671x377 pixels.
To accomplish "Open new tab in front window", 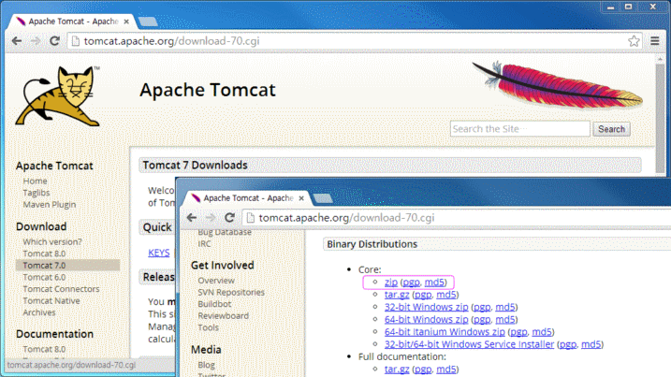I will pos(323,198).
